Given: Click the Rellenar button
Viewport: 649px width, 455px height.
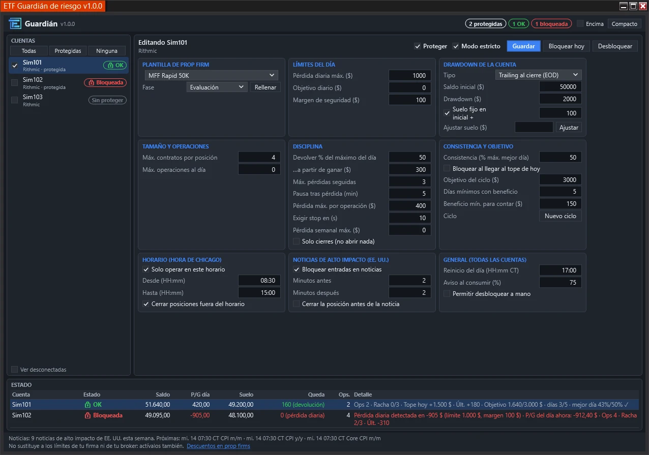Looking at the screenshot, I should [265, 87].
